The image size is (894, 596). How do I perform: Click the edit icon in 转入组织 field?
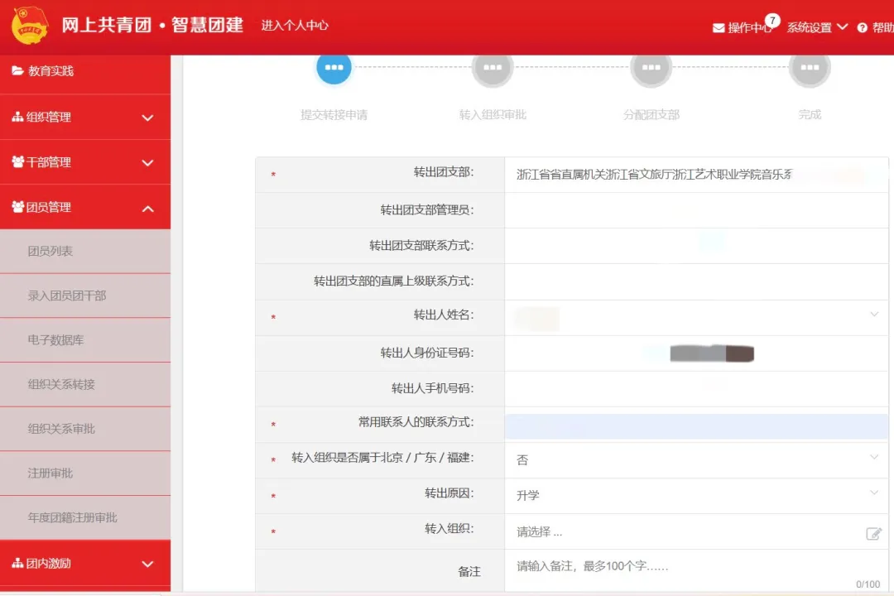[873, 533]
